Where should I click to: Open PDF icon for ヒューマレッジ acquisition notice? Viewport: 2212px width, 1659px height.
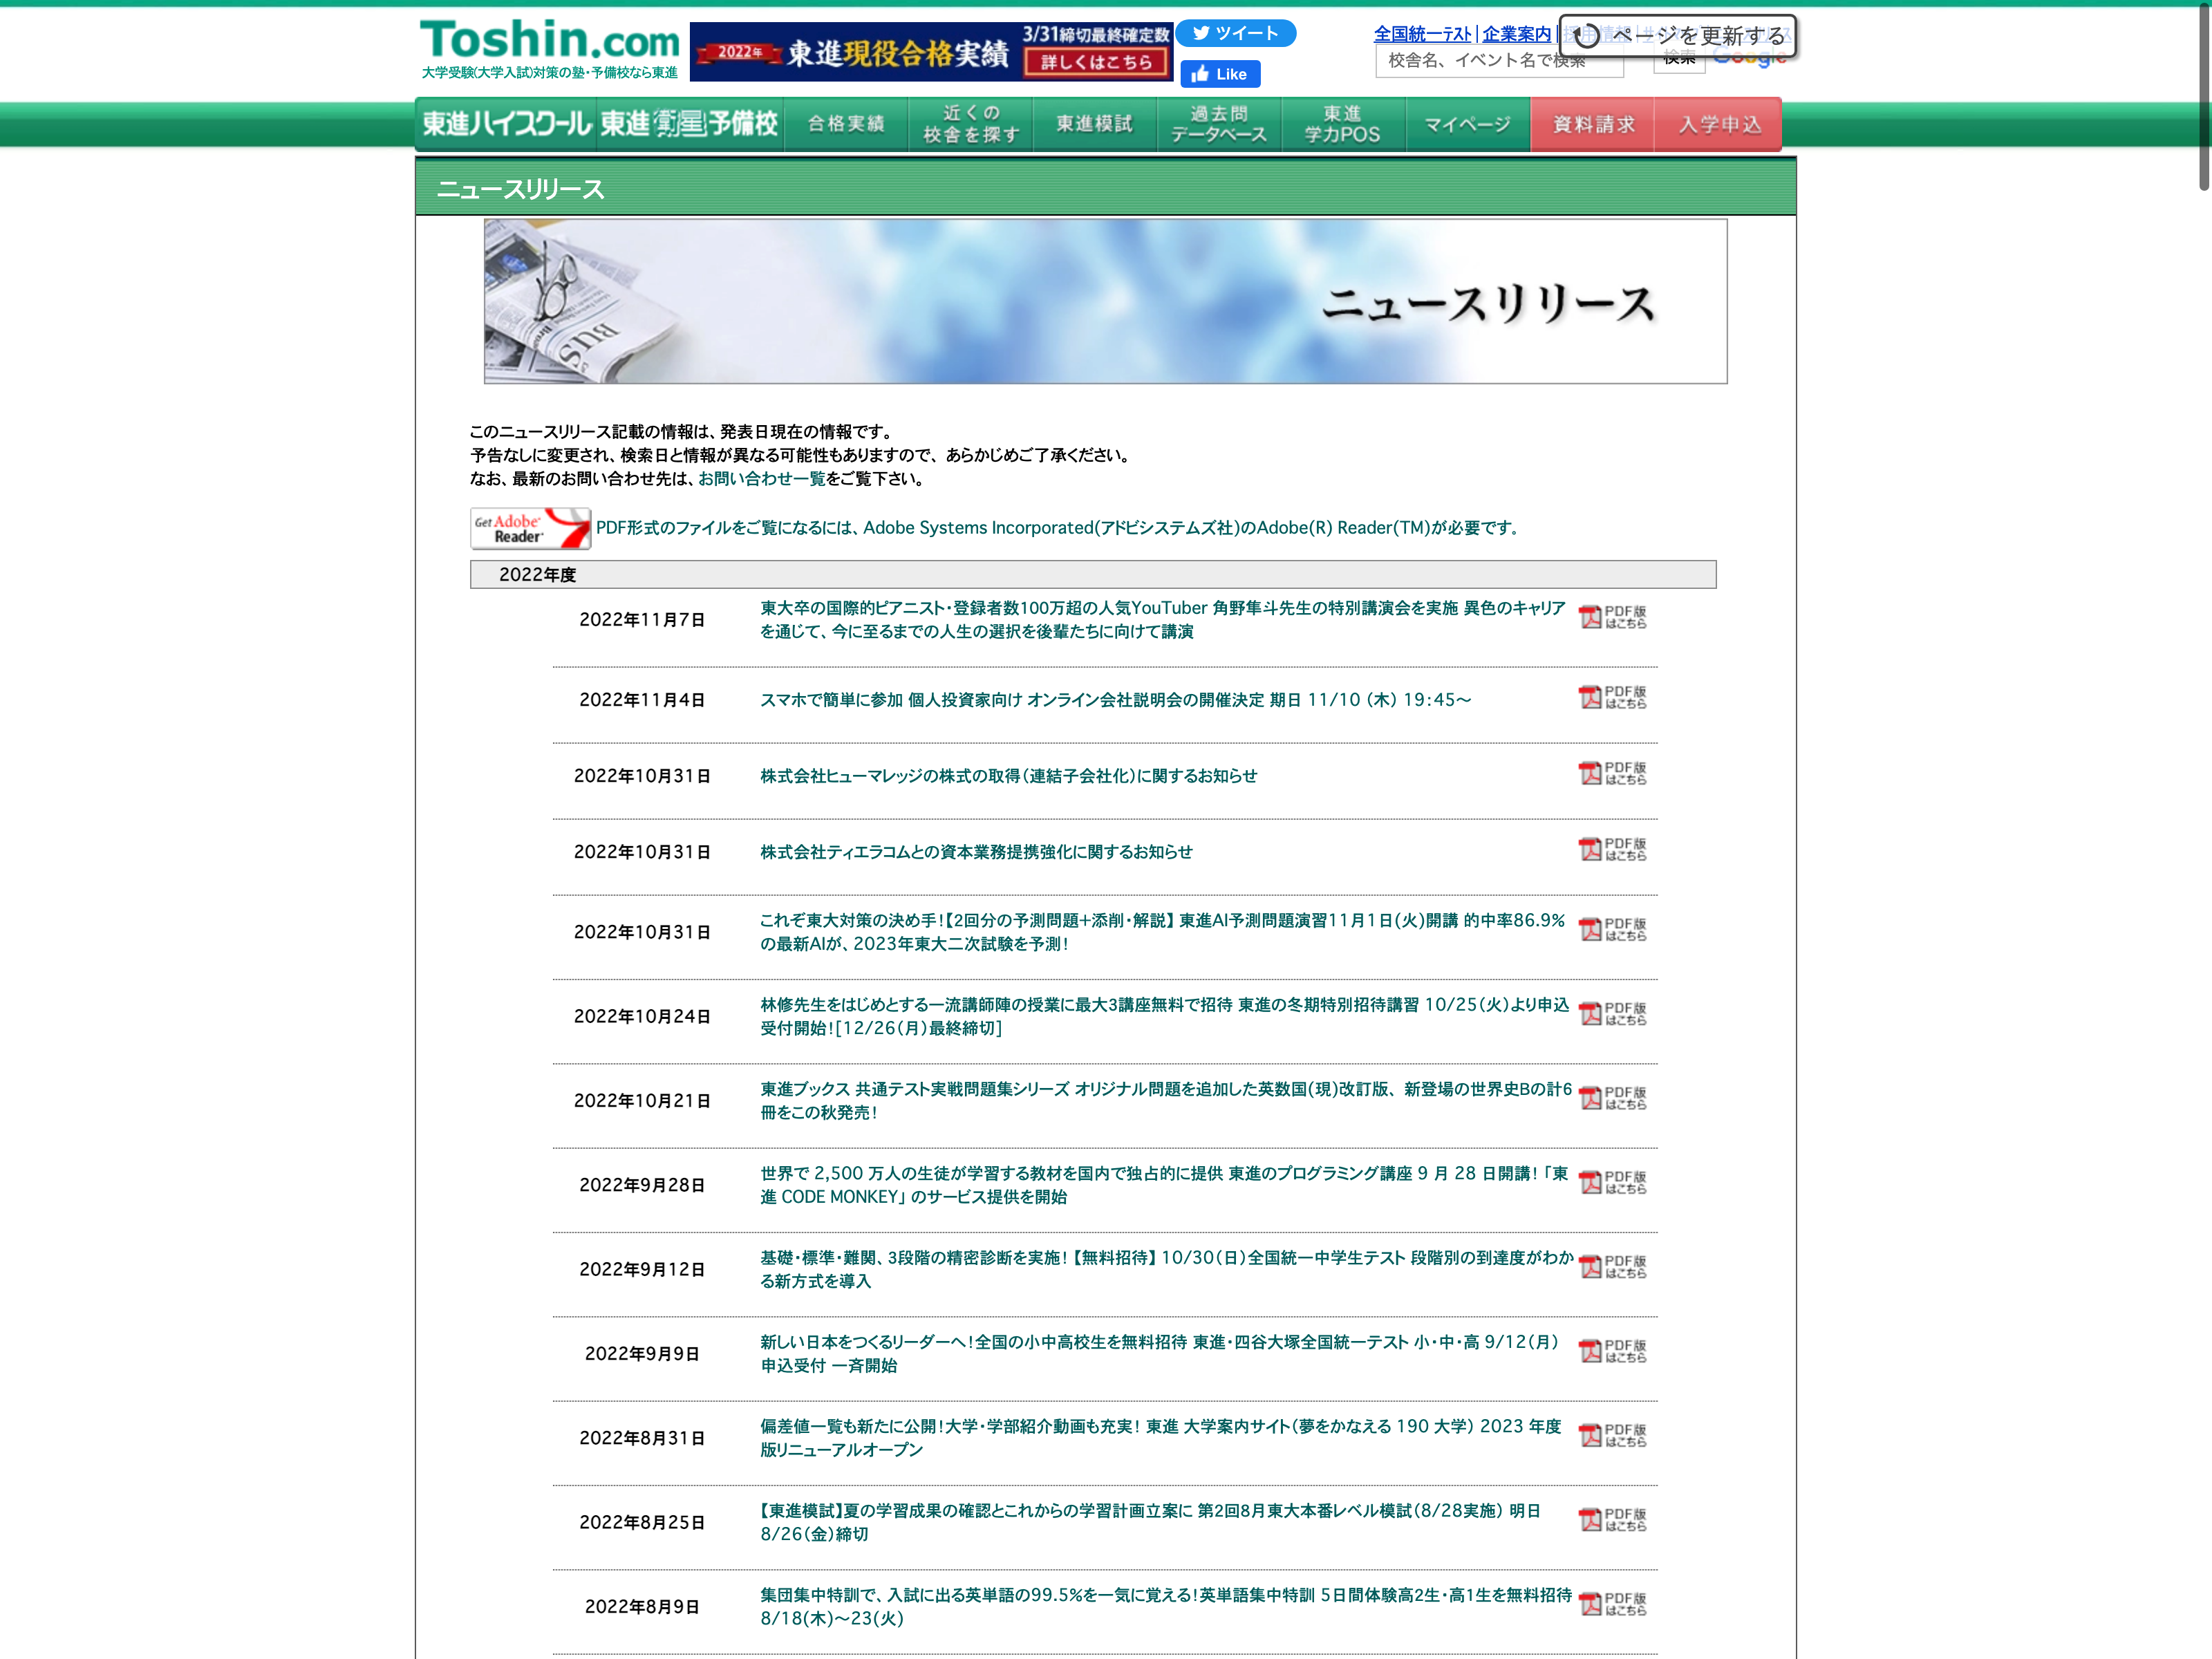tap(1612, 773)
